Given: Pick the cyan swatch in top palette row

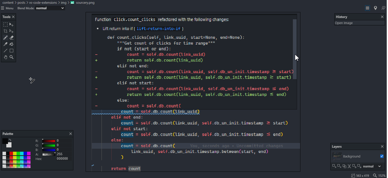Looking at the screenshot, I should (x=22, y=154).
